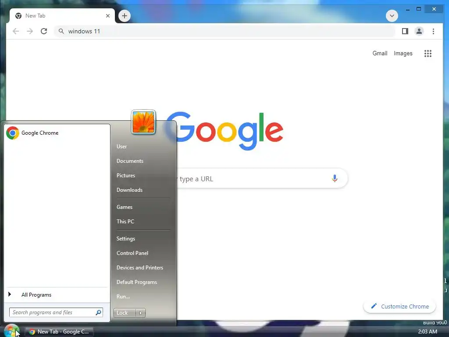Click the Windows Start orb

tap(12, 331)
